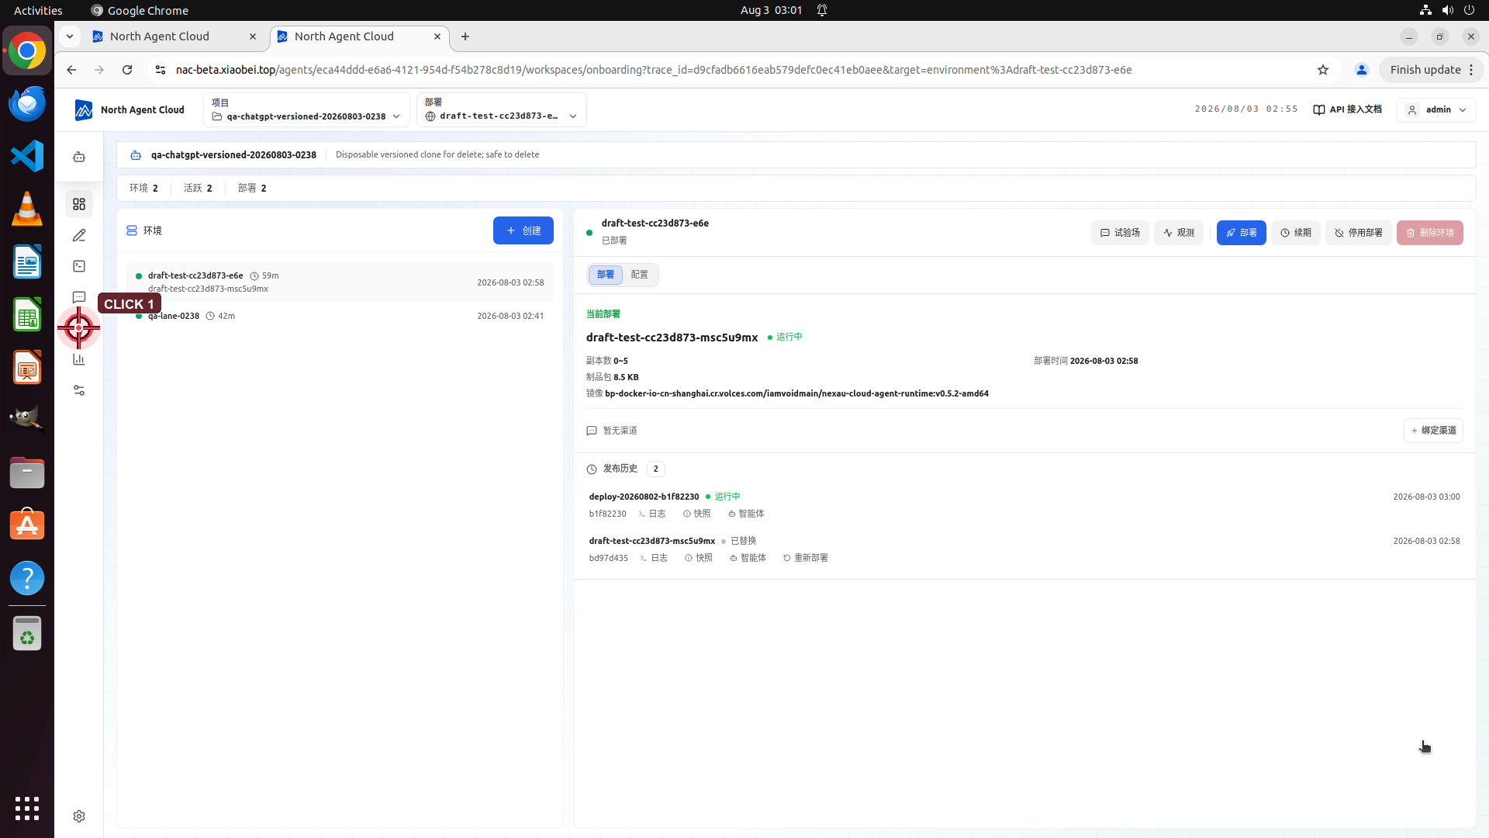The image size is (1489, 838).
Task: Open LibreOffice Calc from the dock
Action: 27,314
